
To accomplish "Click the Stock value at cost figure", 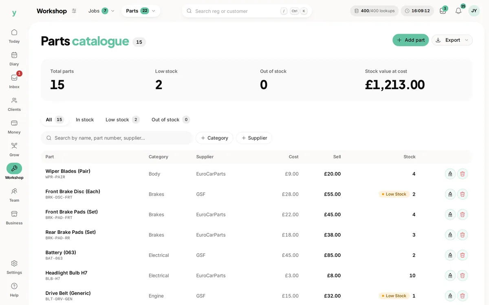I will (395, 85).
